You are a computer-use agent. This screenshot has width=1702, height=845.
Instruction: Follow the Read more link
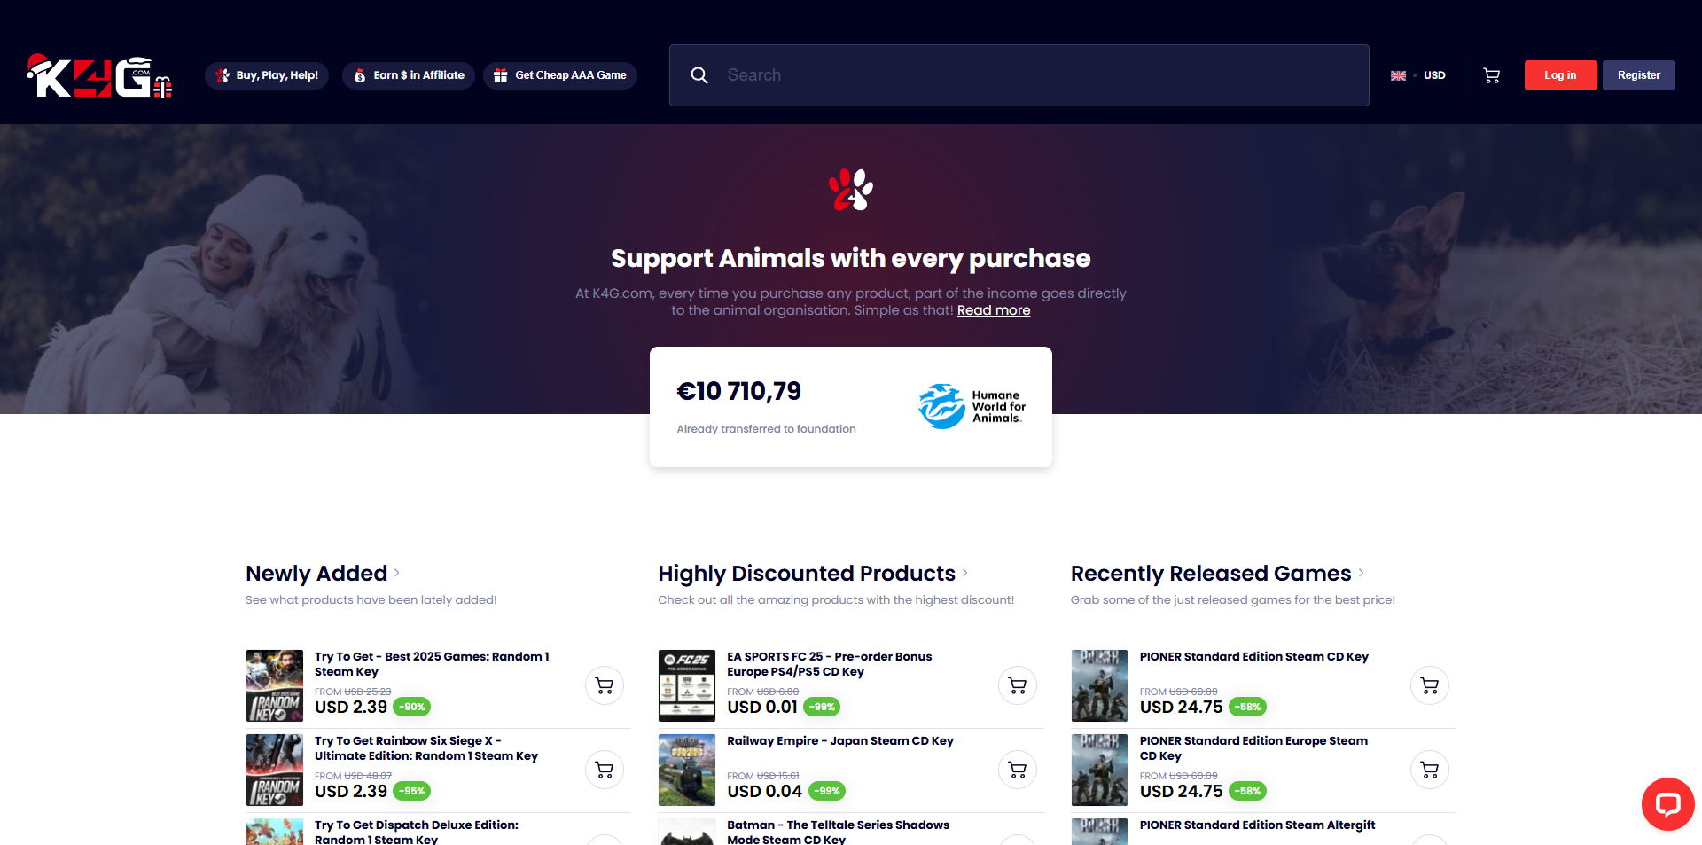pyautogui.click(x=993, y=310)
